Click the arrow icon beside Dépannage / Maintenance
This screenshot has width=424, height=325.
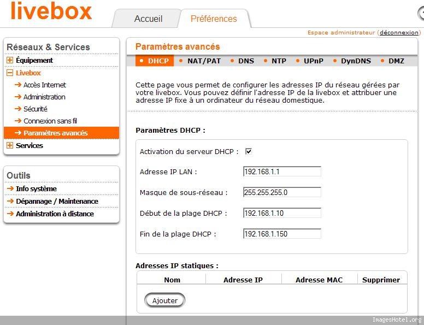click(x=10, y=201)
